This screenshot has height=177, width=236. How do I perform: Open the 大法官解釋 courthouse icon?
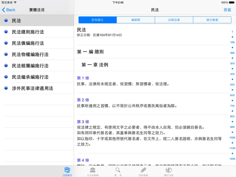click(x=92, y=170)
